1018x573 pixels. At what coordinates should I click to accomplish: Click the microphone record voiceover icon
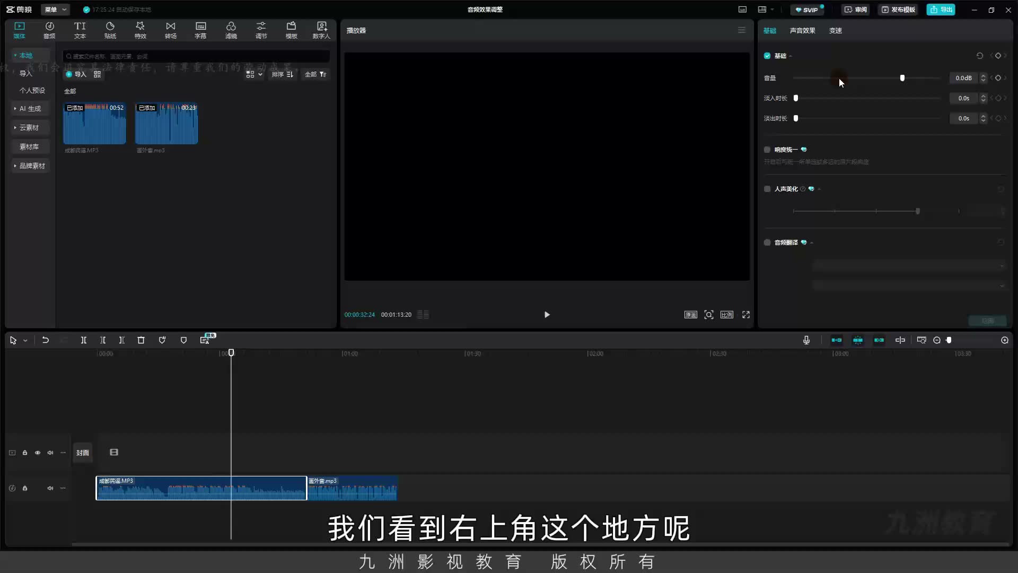(806, 340)
